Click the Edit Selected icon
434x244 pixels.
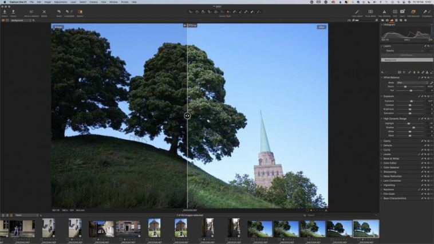(x=412, y=12)
